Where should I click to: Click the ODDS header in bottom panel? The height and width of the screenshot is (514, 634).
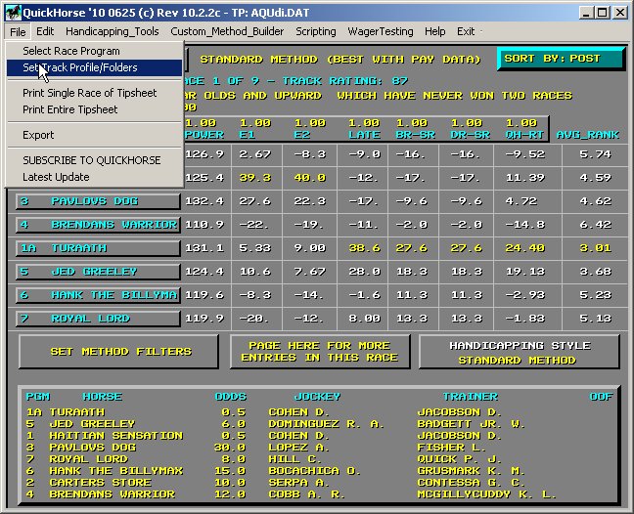coord(231,397)
